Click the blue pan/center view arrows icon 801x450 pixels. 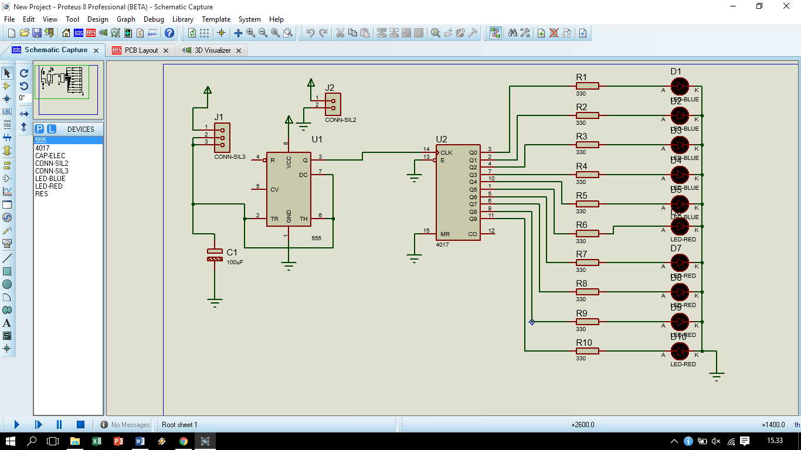point(238,33)
